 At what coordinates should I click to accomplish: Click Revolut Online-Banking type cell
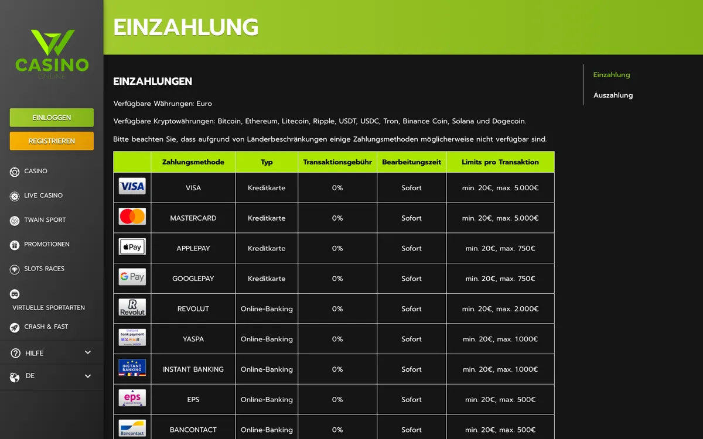267,309
